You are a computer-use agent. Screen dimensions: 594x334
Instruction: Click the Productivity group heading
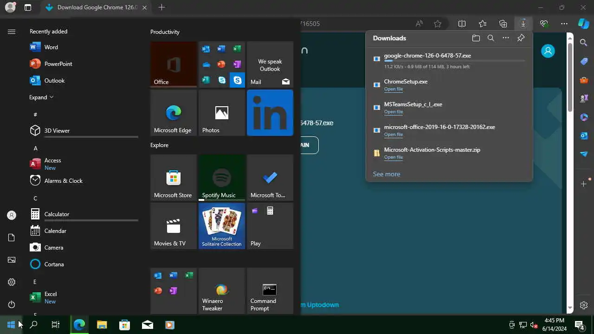(x=165, y=32)
